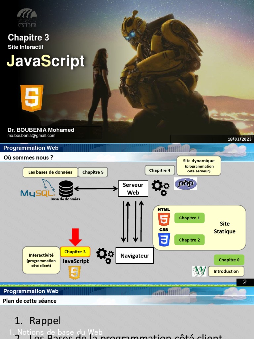
Task: Click the 'Où sommes nous ?' heading
Action: point(28,157)
